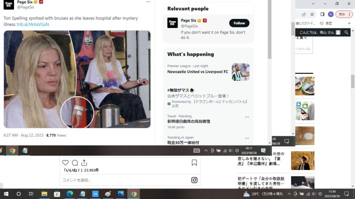
Task: Open the 現金30万一律給付 trending topic
Action: tap(183, 143)
